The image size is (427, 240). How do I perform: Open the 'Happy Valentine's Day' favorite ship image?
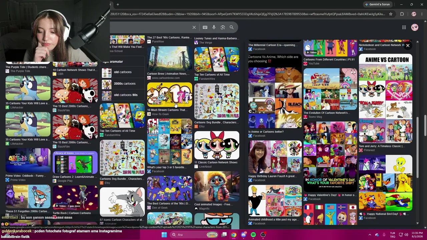point(330,157)
